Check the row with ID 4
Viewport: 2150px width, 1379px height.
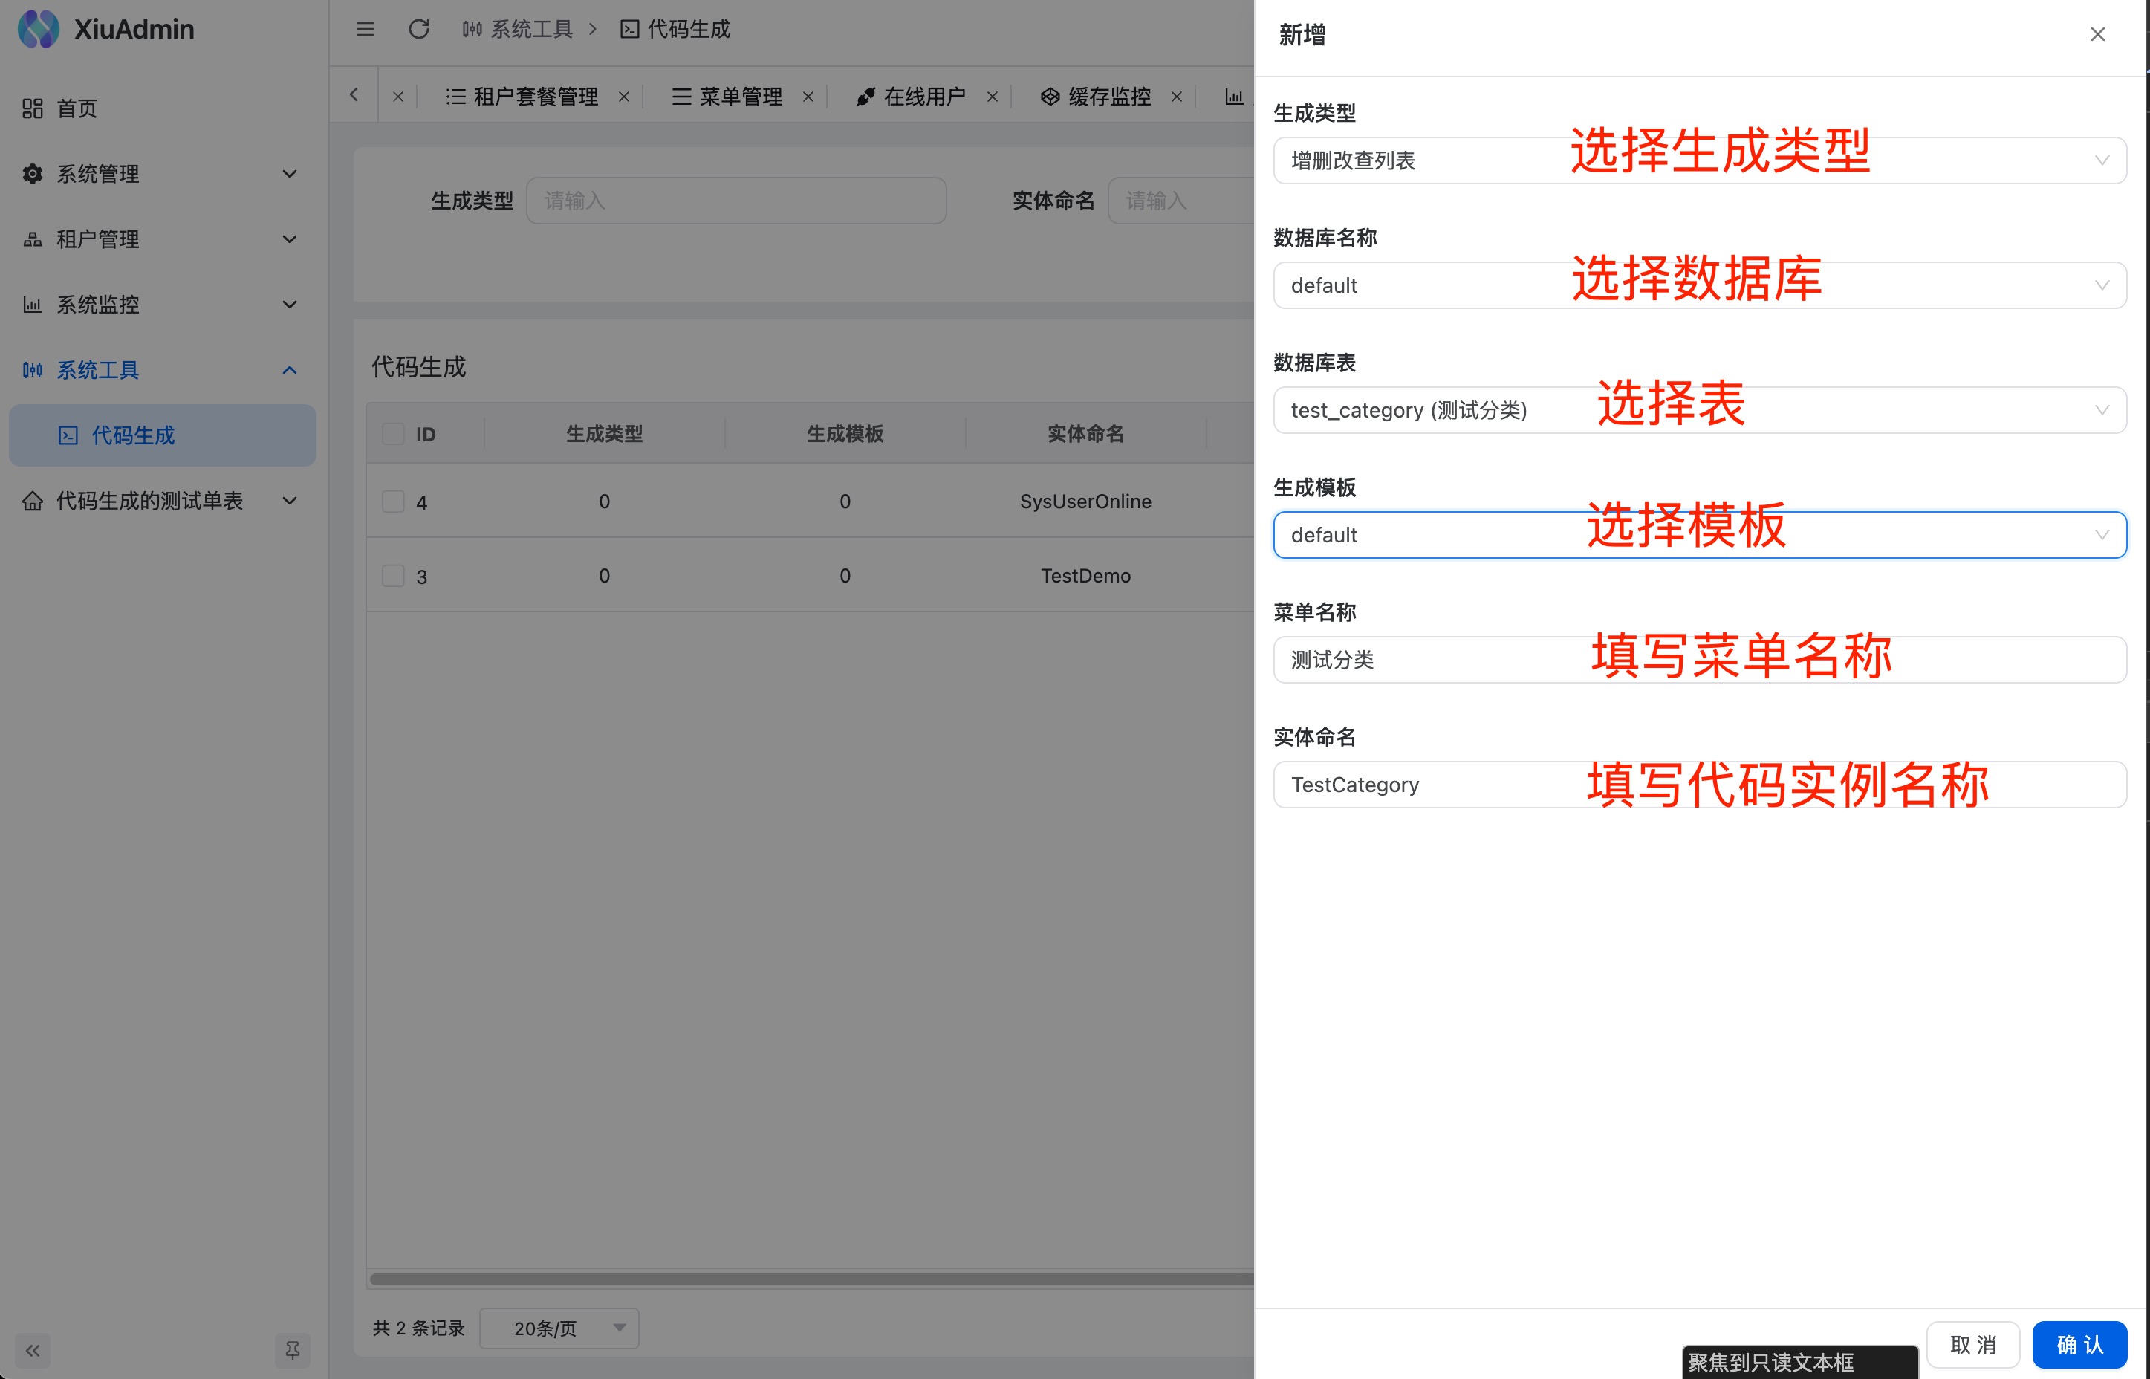click(393, 502)
